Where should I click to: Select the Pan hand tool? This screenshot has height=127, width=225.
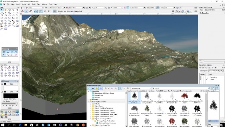(x=6, y=10)
